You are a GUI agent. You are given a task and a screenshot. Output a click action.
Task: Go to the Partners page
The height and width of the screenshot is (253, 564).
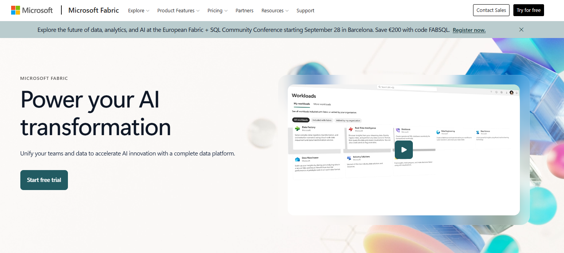coord(244,10)
